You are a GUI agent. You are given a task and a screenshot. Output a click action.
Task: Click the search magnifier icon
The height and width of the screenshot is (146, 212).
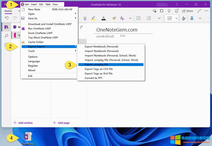click(x=6, y=36)
